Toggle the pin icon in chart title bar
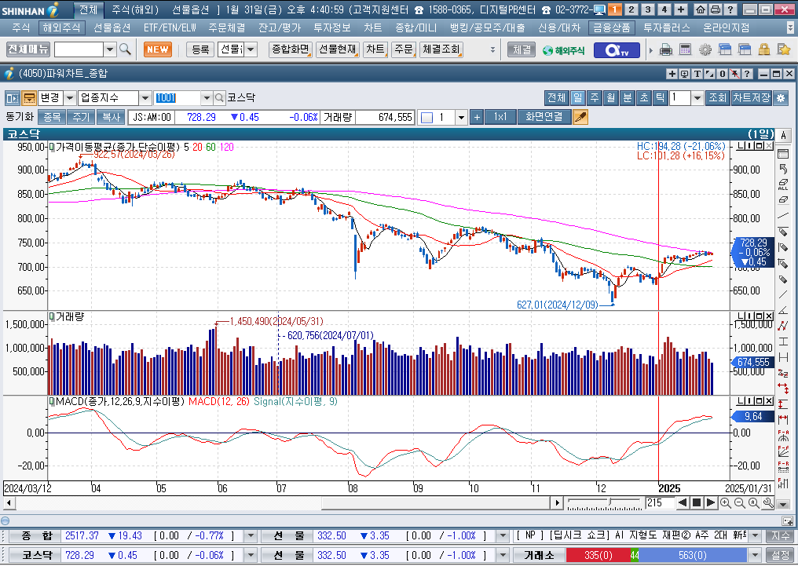 (734, 74)
